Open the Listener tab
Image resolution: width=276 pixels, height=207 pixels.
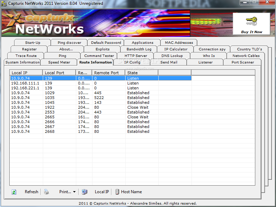tap(205, 62)
